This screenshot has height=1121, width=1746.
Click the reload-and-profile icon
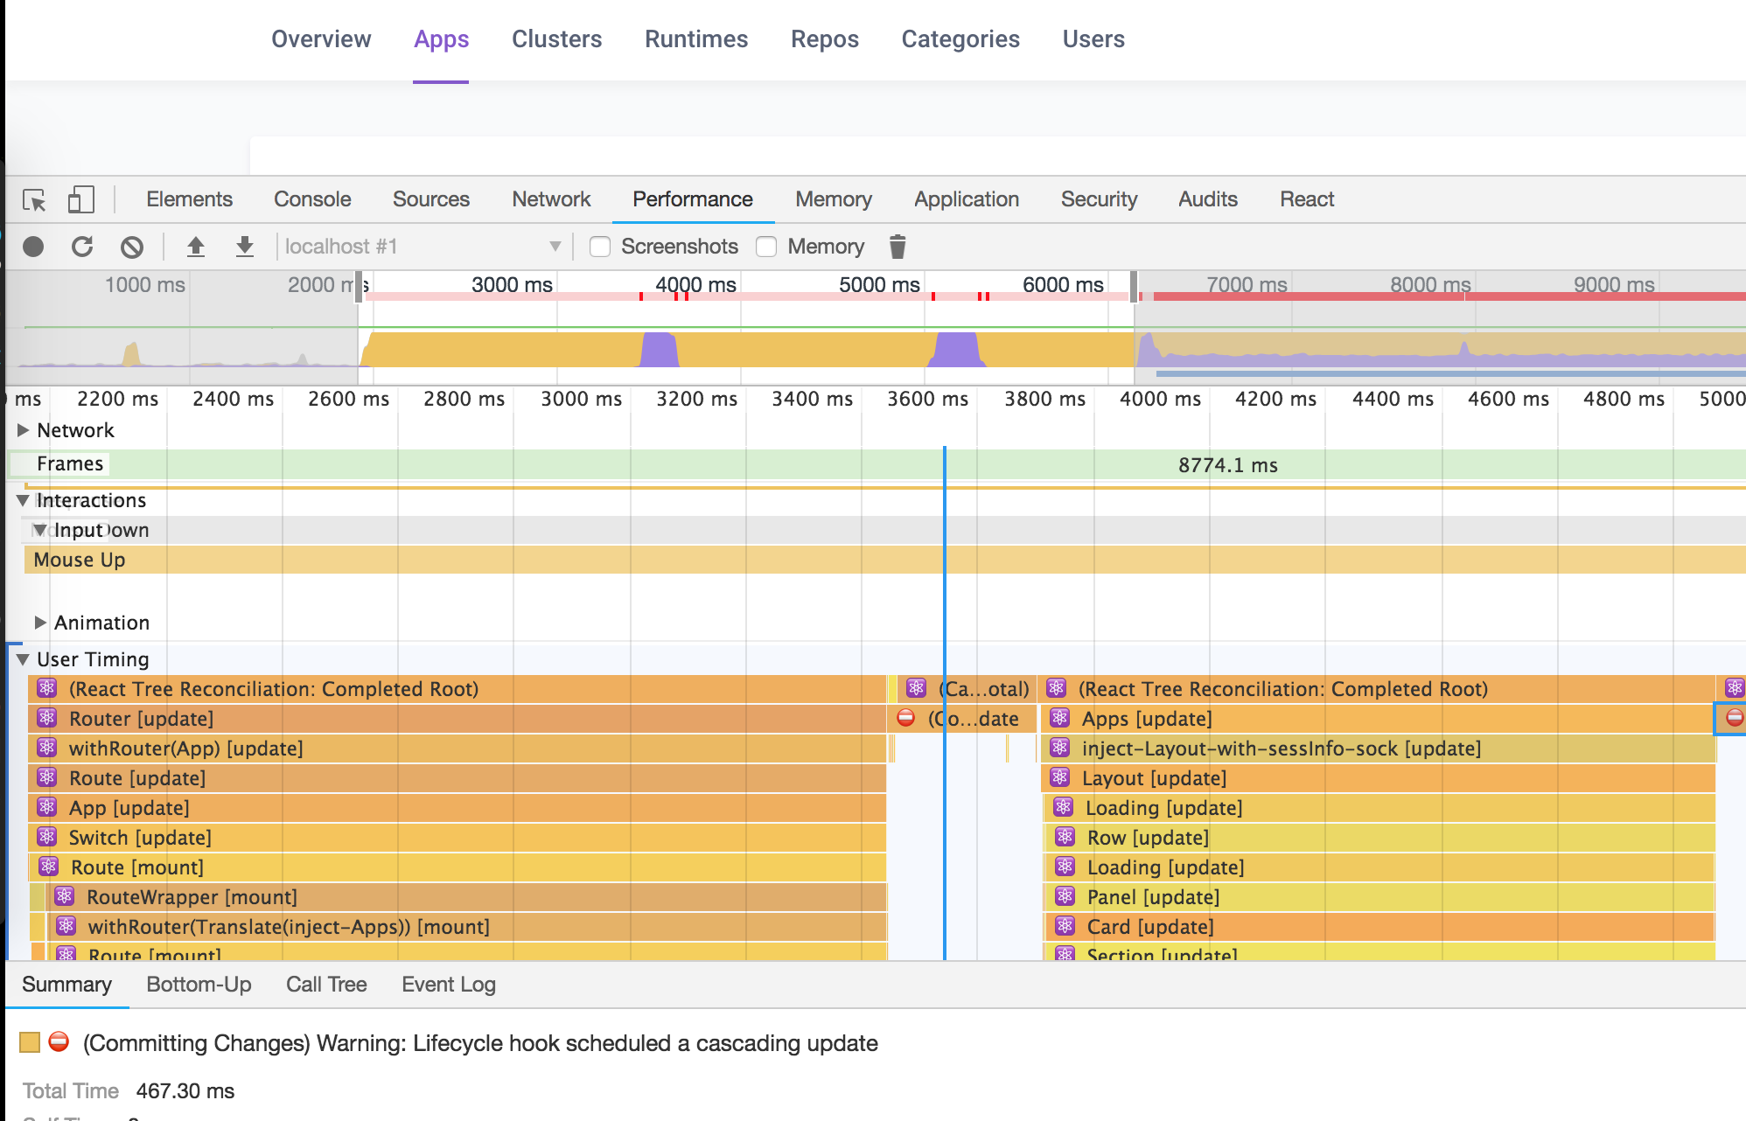83,247
